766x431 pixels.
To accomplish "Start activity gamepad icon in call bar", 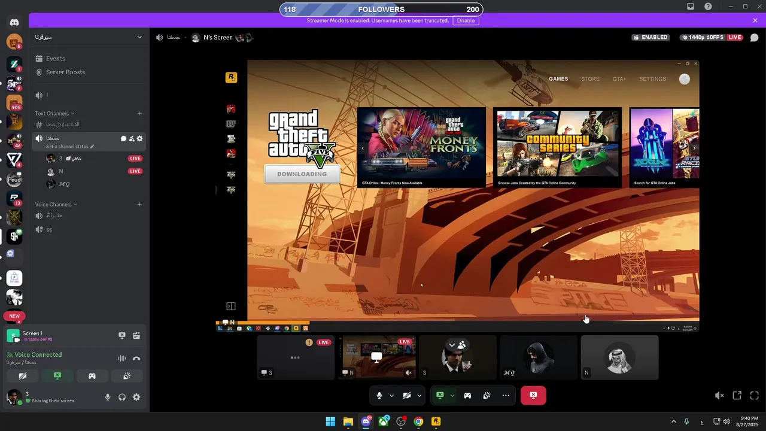I will pos(467,395).
